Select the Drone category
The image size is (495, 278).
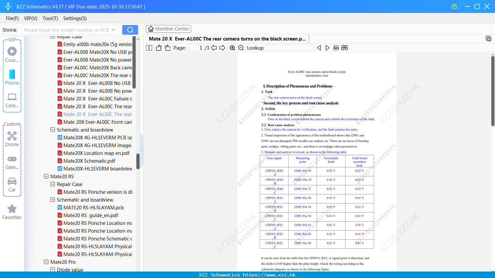pyautogui.click(x=12, y=139)
